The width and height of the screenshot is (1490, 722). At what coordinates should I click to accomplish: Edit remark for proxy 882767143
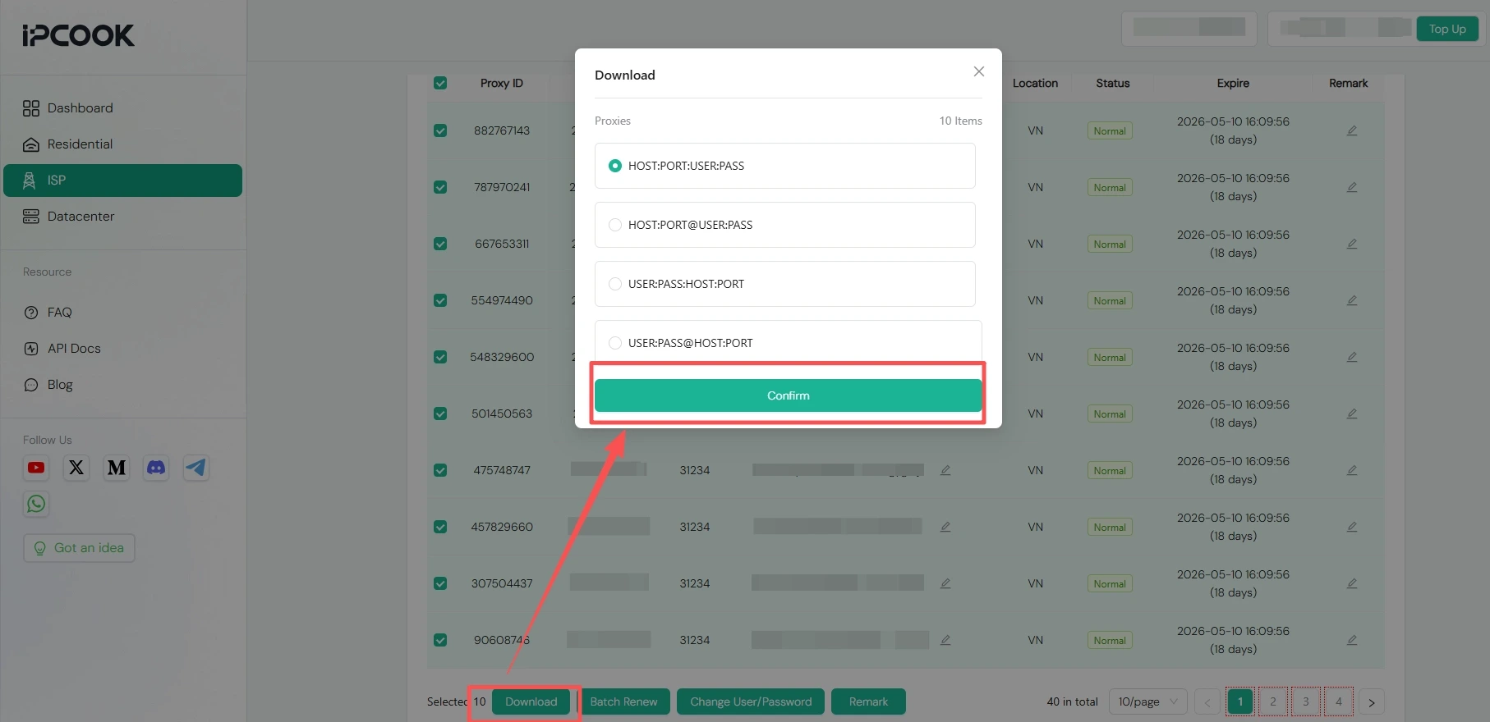pyautogui.click(x=1352, y=130)
